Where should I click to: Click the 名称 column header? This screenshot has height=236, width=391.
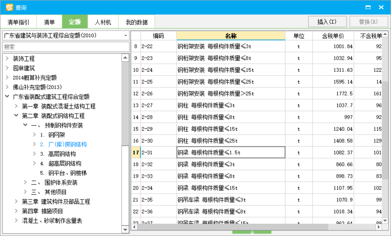231,36
